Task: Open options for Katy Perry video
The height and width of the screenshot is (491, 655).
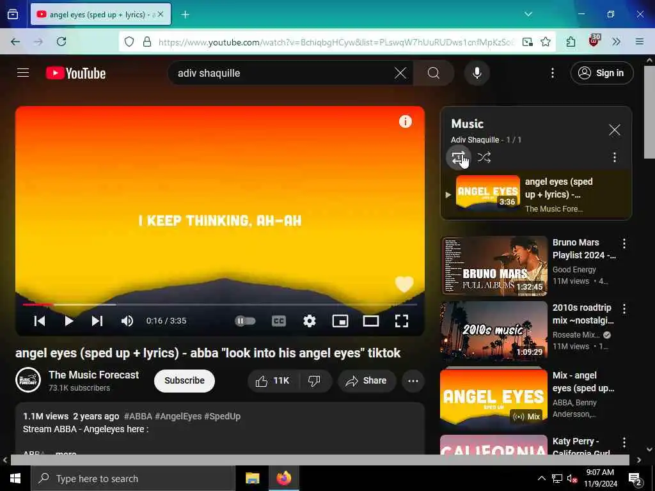Action: (x=624, y=442)
